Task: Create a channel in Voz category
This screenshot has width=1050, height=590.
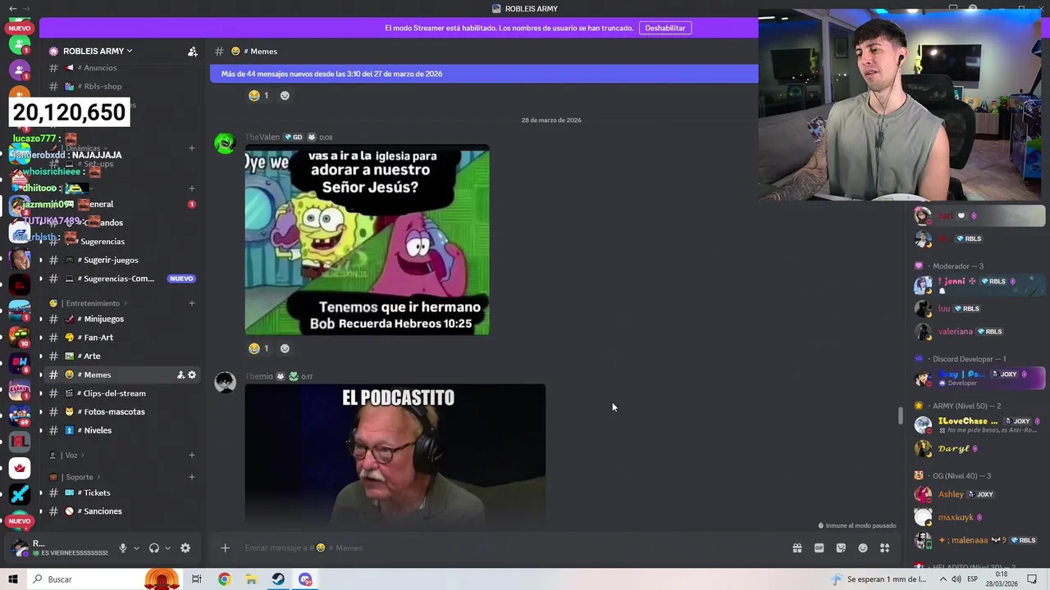Action: 192,455
